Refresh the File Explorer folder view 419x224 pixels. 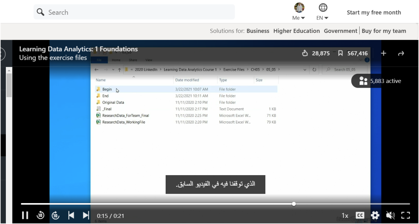pyautogui.click(x=314, y=70)
